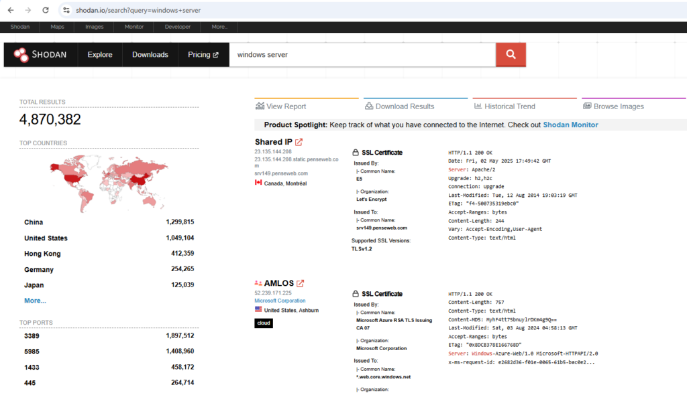Click the United States, Ashburn location text

click(291, 311)
